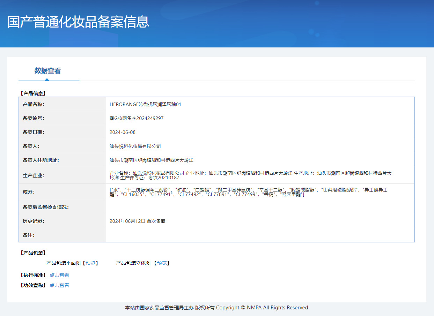Select the 备案人住所地址 value text

tap(152, 160)
